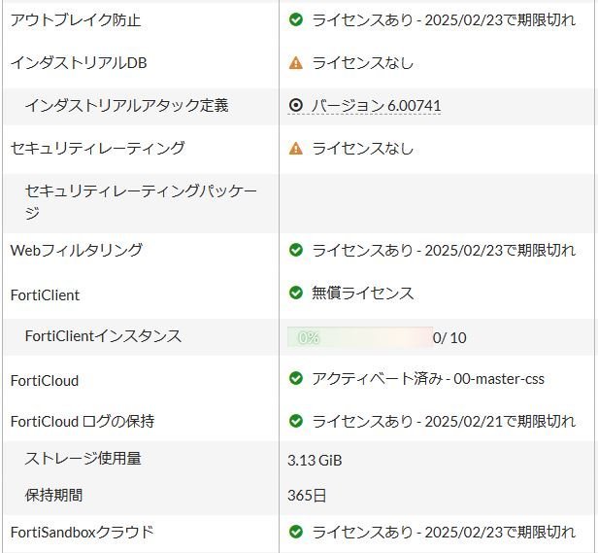Viewport: 598px width, 553px height.
Task: Click the FortiClientインスタンス 0% usage bar
Action: click(x=359, y=337)
